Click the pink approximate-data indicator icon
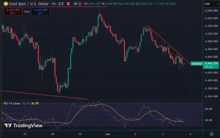This screenshot has width=220, height=138. click(80, 4)
